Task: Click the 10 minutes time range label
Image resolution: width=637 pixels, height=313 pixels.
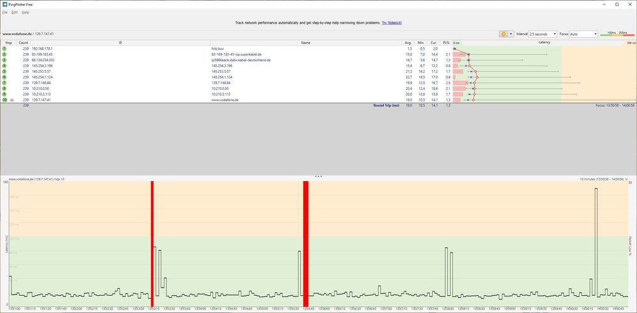Action: point(601,179)
